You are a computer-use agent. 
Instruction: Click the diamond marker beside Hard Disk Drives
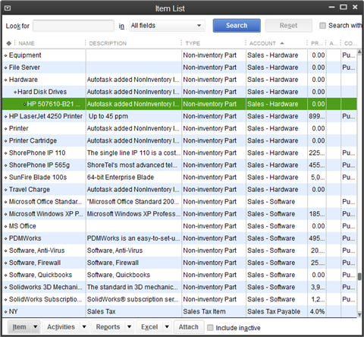[15, 92]
